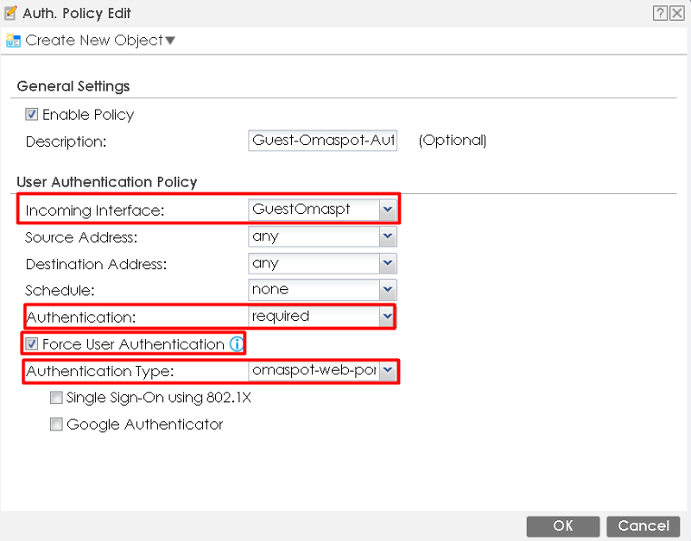691x541 pixels.
Task: Expand the Source Address dropdown
Action: (388, 236)
